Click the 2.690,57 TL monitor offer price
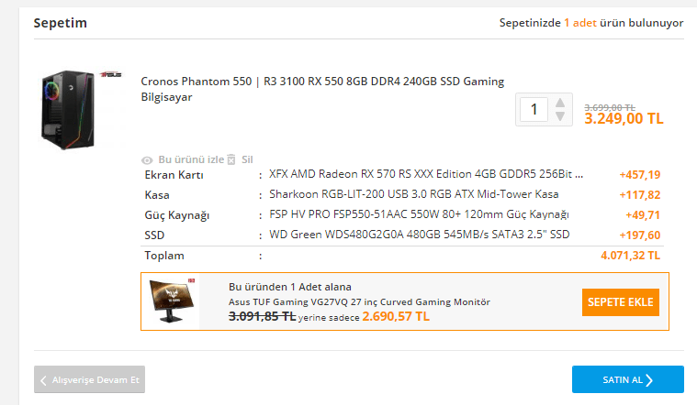 pos(396,316)
